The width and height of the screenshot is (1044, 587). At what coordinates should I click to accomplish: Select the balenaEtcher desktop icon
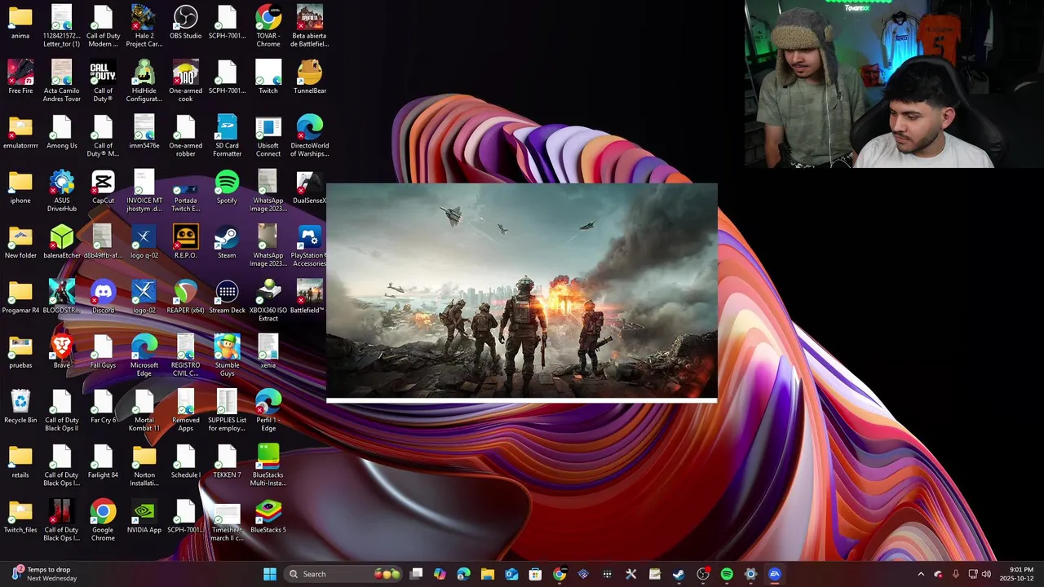(x=62, y=242)
